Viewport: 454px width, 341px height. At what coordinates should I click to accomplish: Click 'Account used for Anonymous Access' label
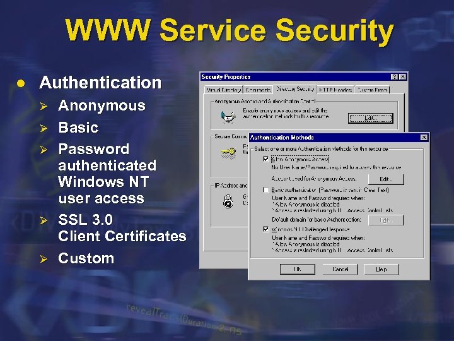tap(314, 179)
